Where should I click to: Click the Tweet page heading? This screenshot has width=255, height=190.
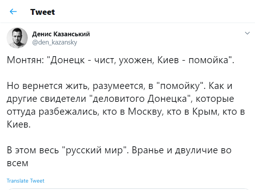coord(43,12)
